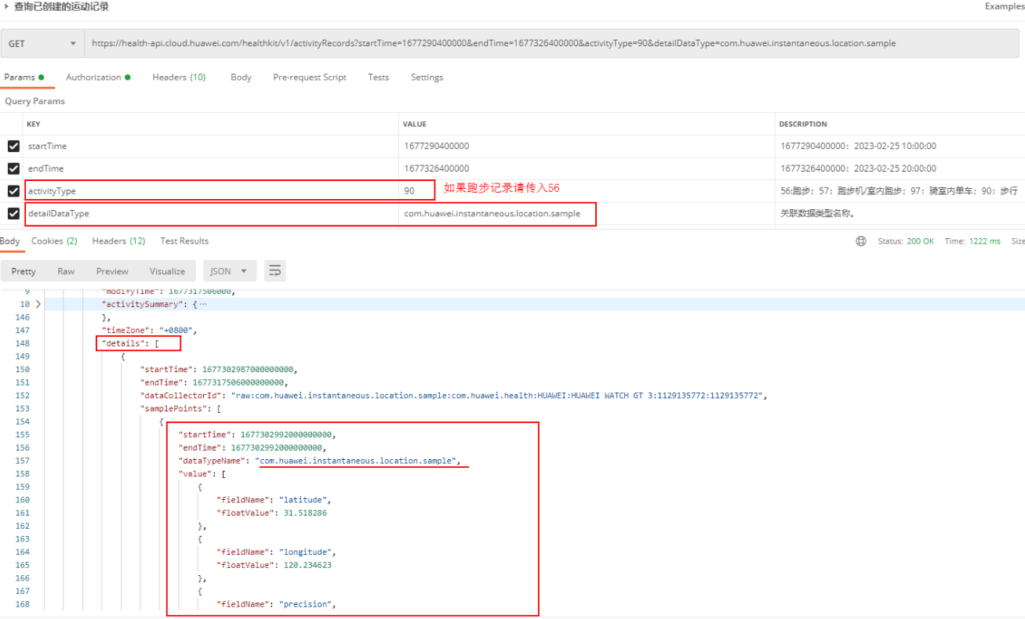Click the activityType key cell
Viewport: 1025px width, 619px height.
pyautogui.click(x=210, y=190)
